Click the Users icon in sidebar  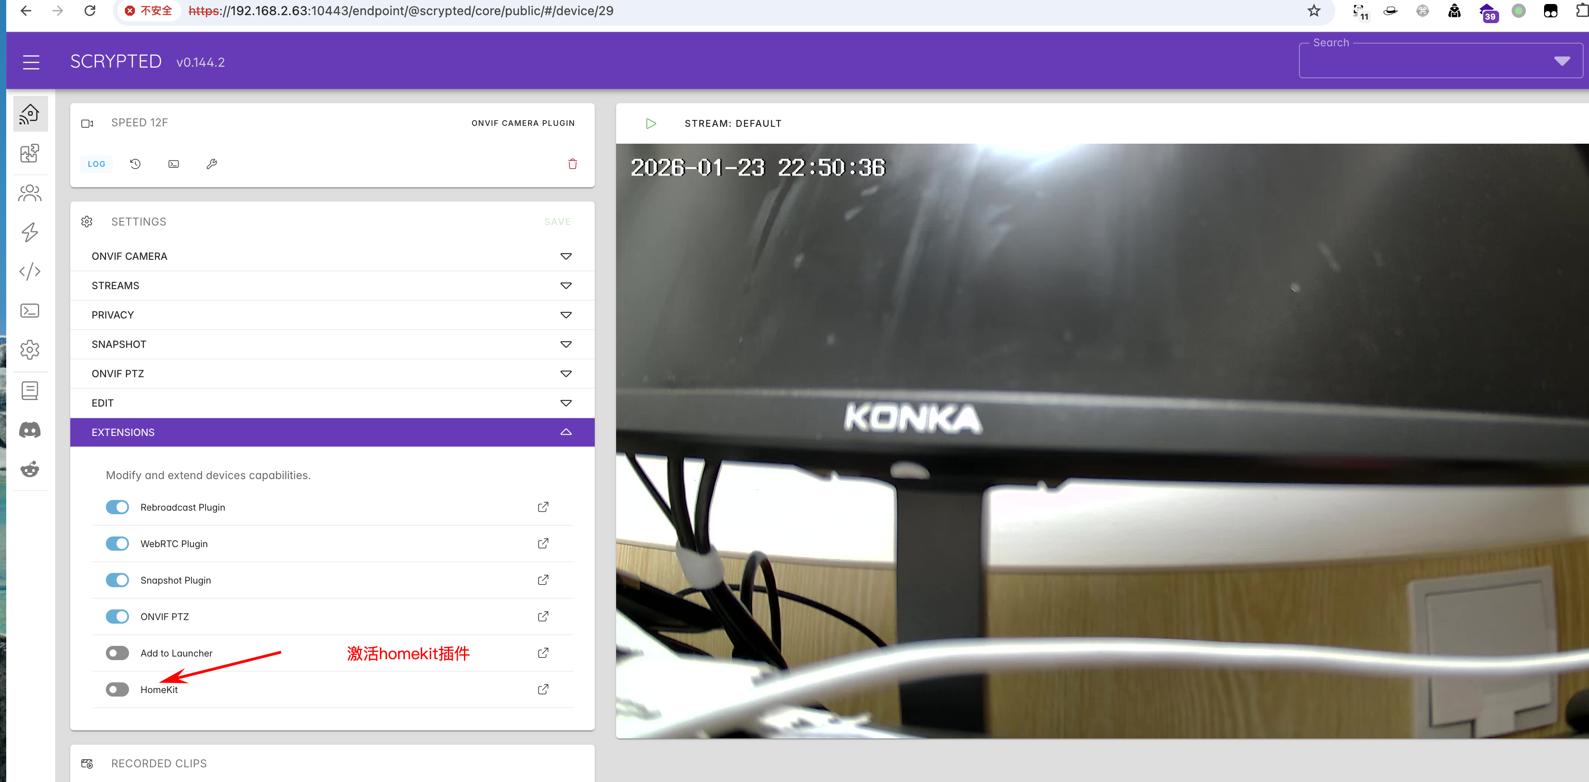(30, 193)
